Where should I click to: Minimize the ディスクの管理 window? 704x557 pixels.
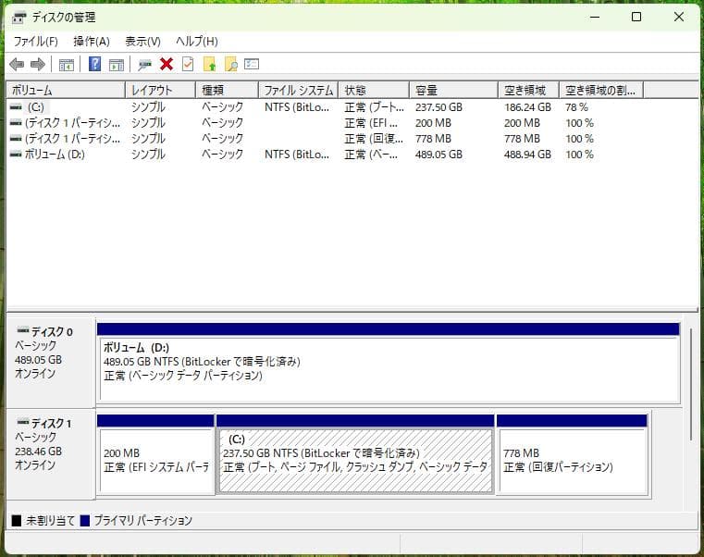595,17
